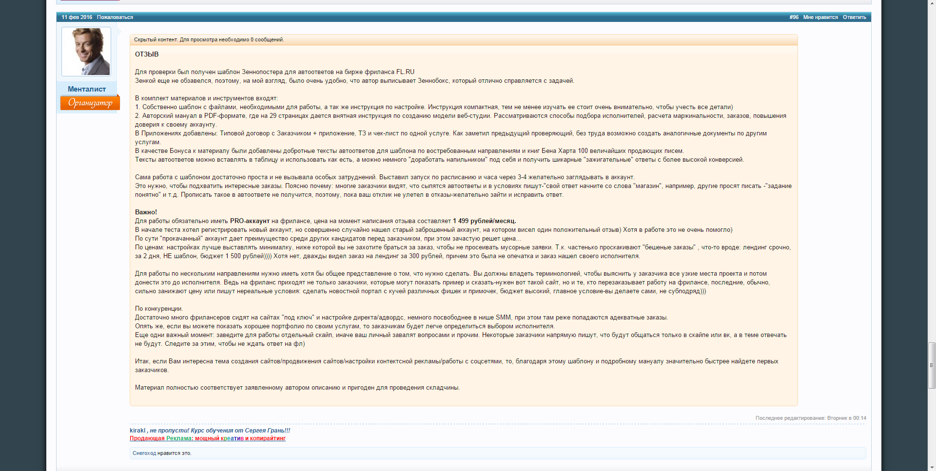Click the bold "1 499 рублей/месяц" price
Screen dimensions: 936x471
[484, 221]
